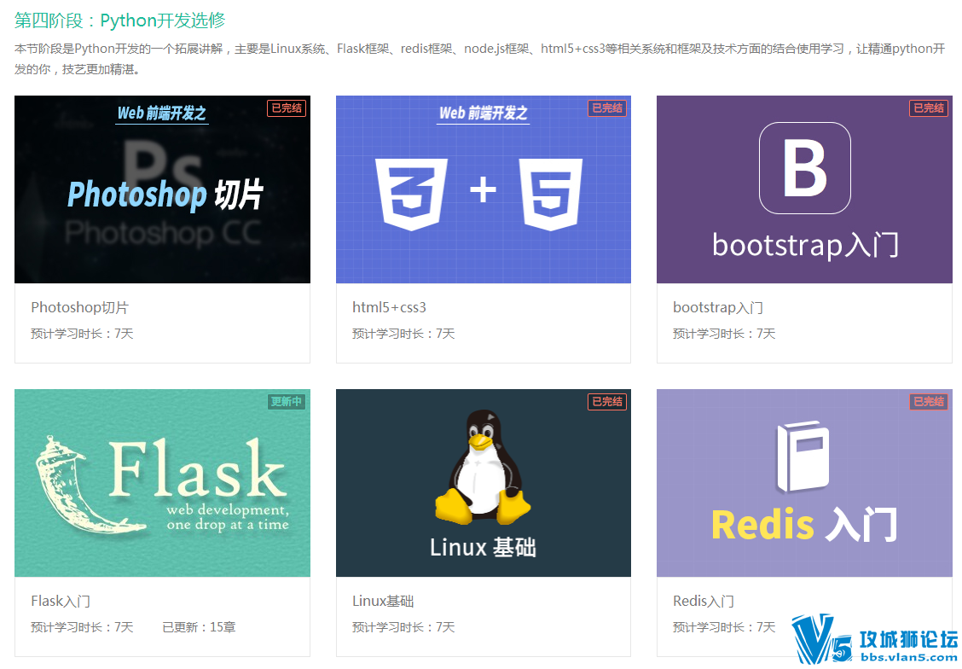This screenshot has width=962, height=669.
Task: Click 已完结 badge on Linux基础 card
Action: [607, 401]
